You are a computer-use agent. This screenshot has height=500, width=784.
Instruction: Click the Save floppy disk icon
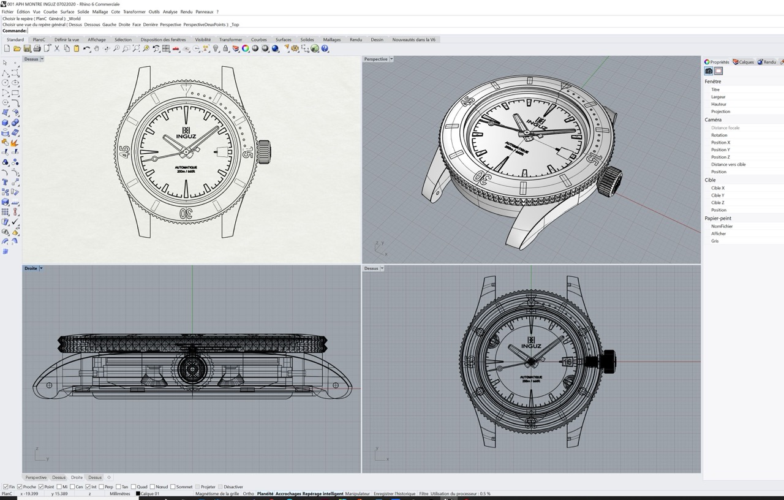coord(26,48)
